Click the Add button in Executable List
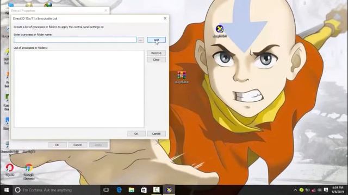Viewport: 348px width, 195px height. pyautogui.click(x=156, y=40)
